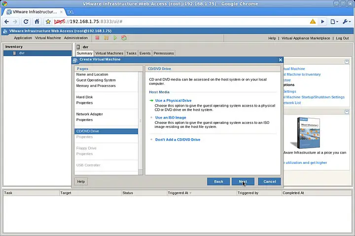Screen dimensions: 355x236
Task: Open the Virtual Machine menu
Action: (x=48, y=38)
